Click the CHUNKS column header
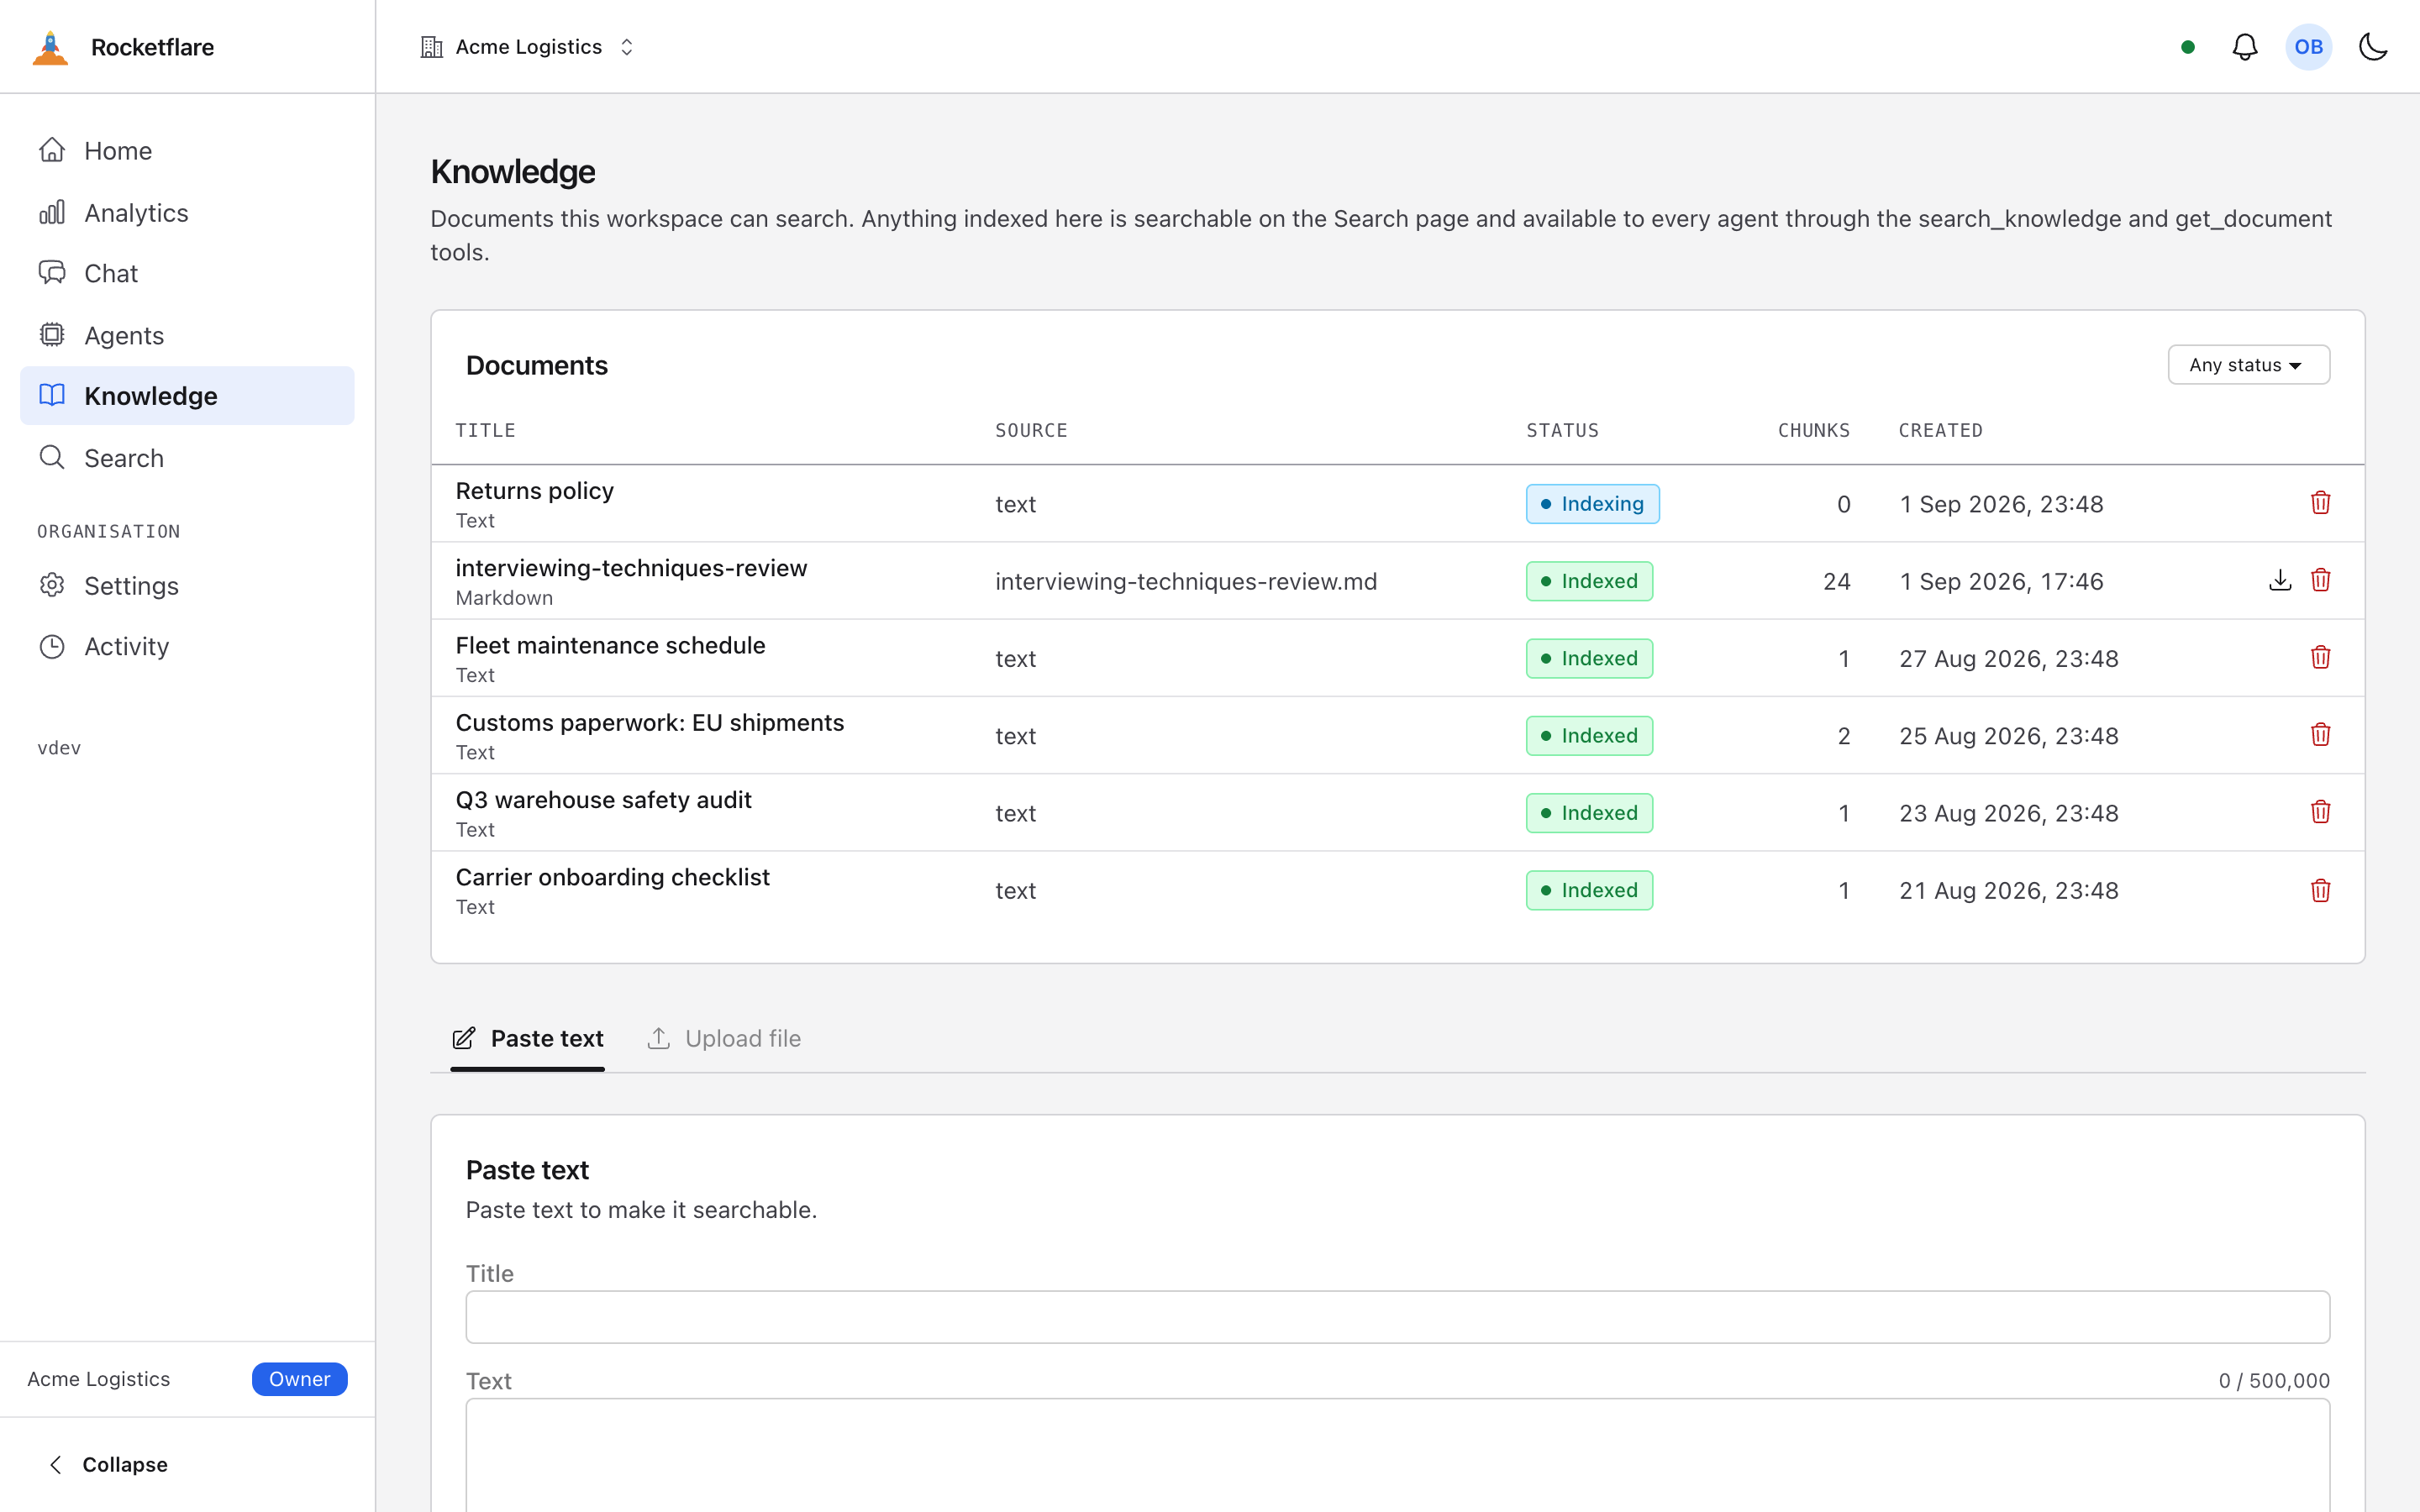2420x1512 pixels. pos(1814,431)
